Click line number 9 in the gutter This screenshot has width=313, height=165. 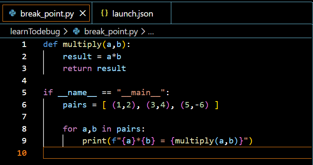(x=24, y=140)
